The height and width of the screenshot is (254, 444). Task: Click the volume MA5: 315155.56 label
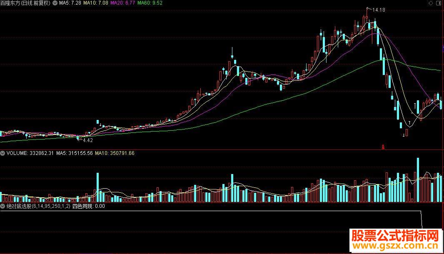pyautogui.click(x=75, y=153)
